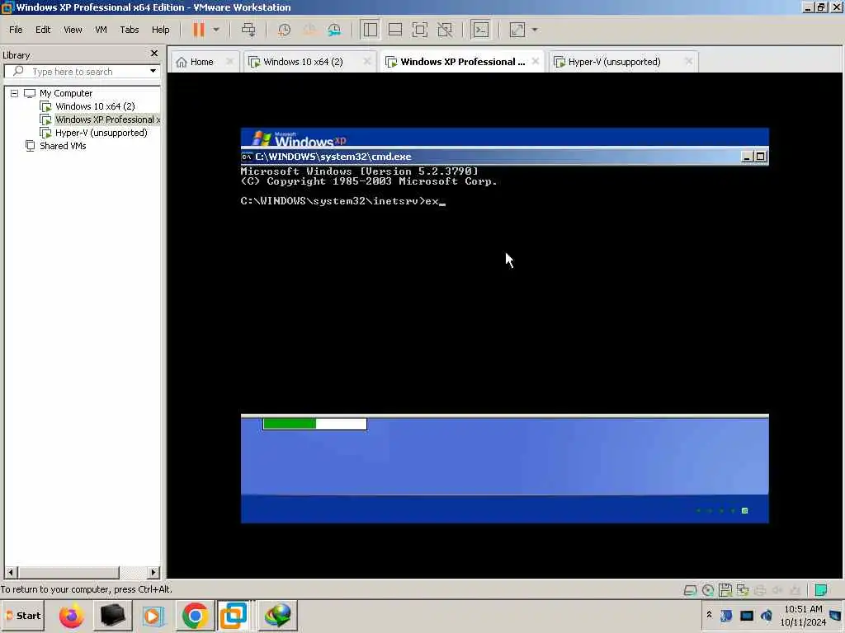
Task: Toggle the library sidebar view
Action: click(371, 30)
